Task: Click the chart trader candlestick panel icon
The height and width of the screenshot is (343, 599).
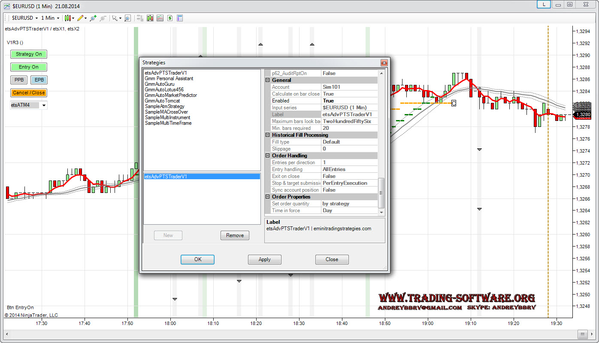Action: pyautogui.click(x=150, y=18)
